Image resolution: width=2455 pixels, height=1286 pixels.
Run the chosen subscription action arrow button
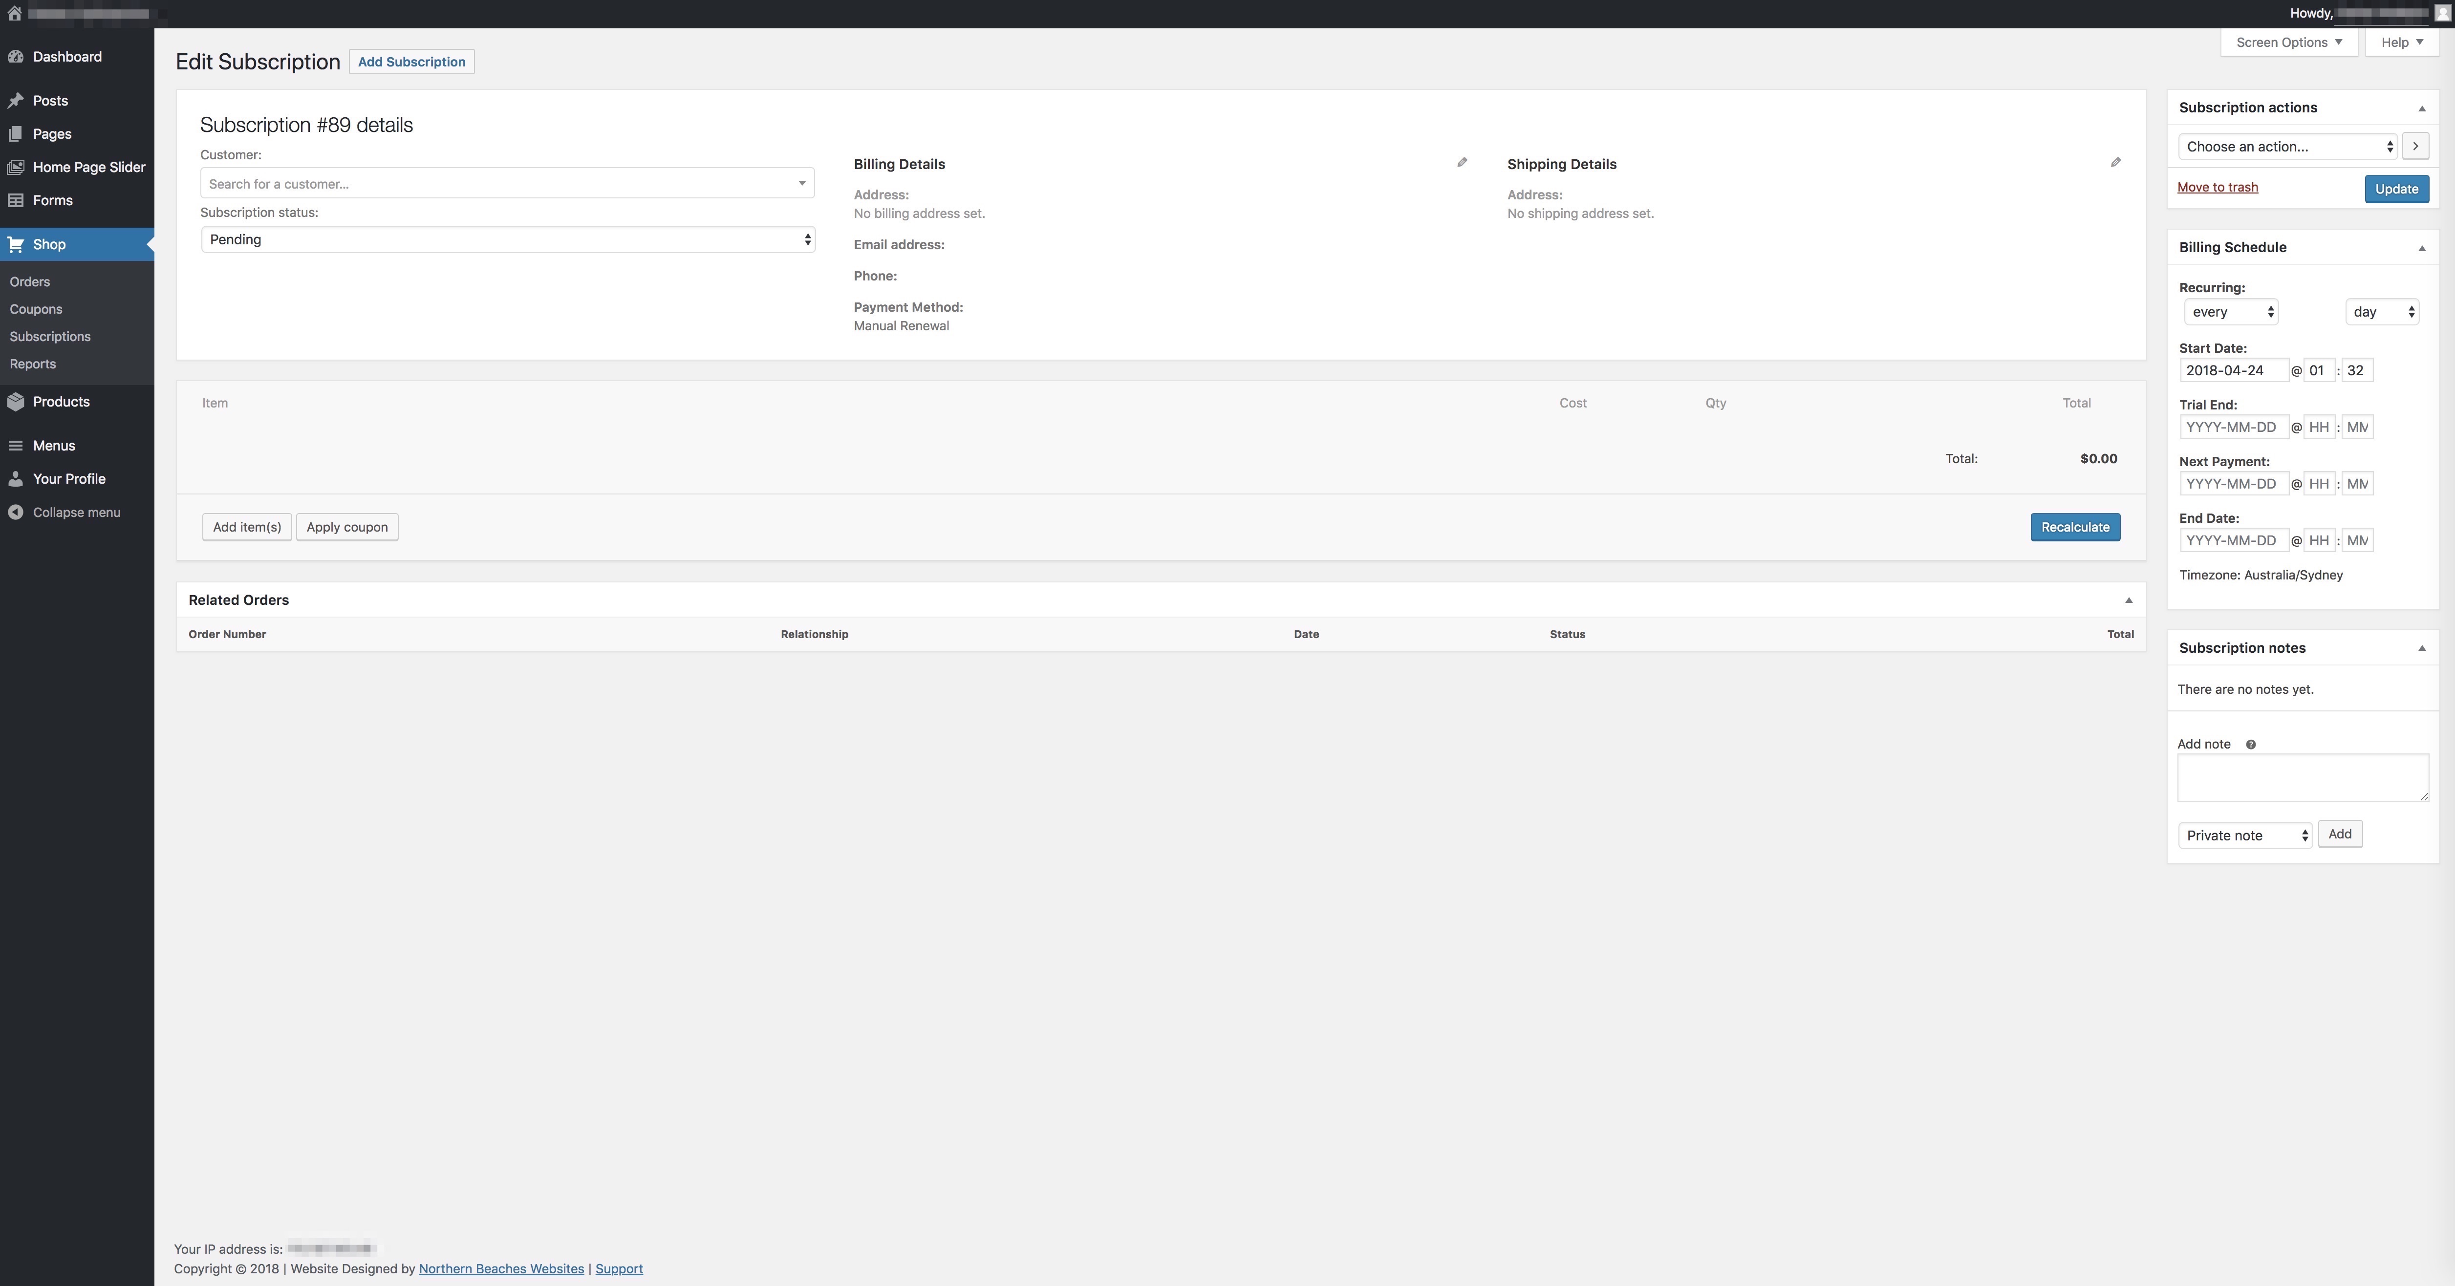(x=2415, y=147)
